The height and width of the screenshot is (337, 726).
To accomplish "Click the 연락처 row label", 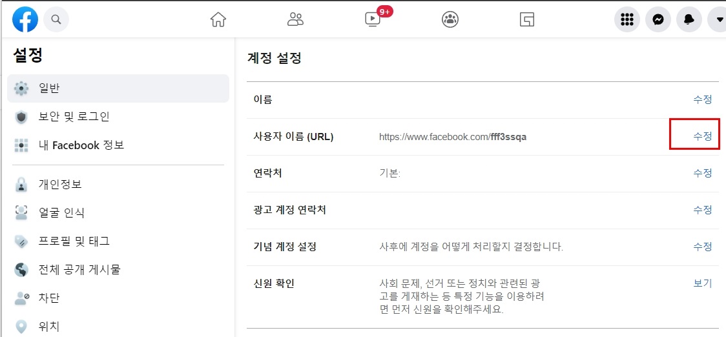I will 267,173.
